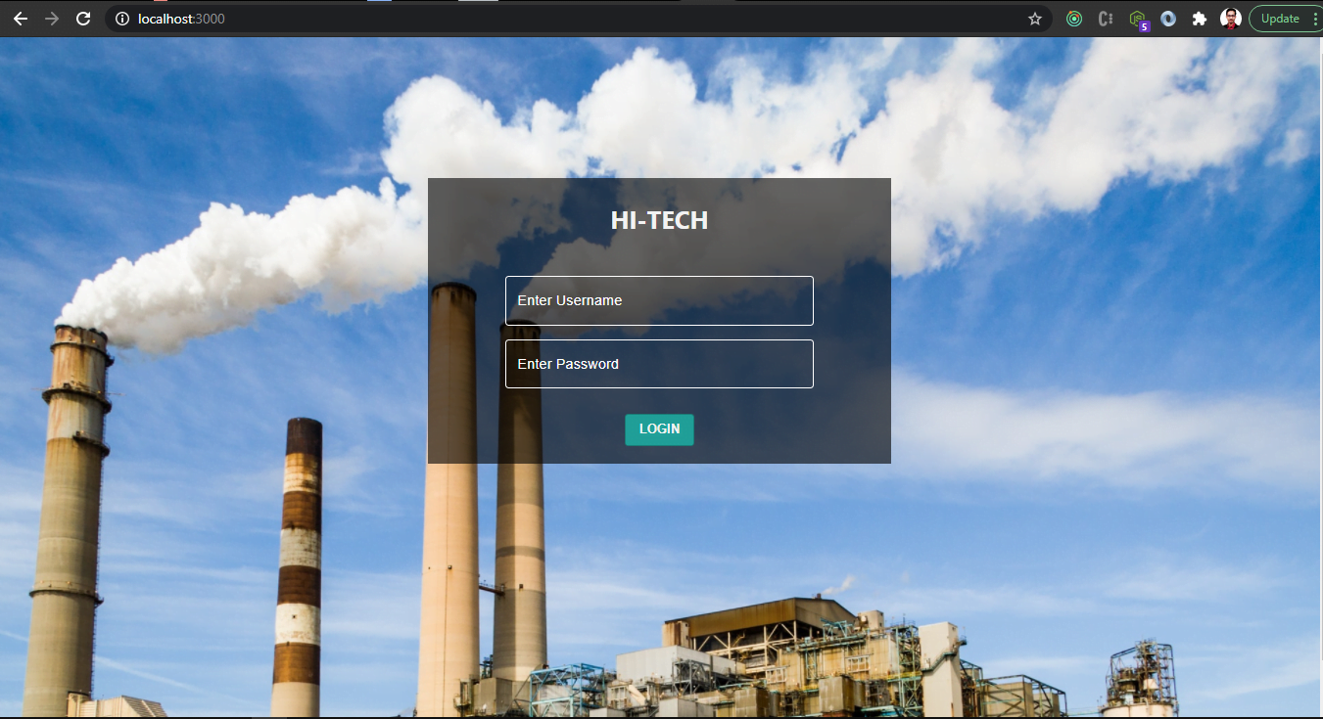The width and height of the screenshot is (1323, 719).
Task: Open the green circular target extension
Action: pos(1074,19)
